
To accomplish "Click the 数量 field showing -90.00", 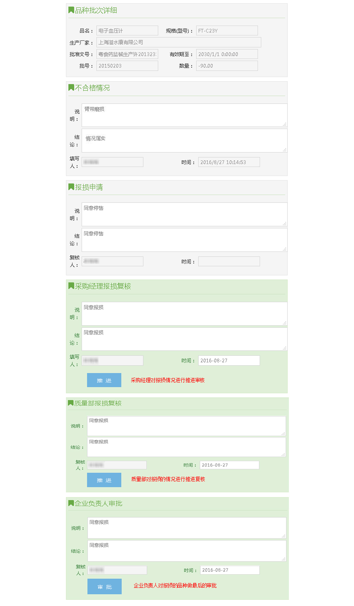I will coord(227,66).
